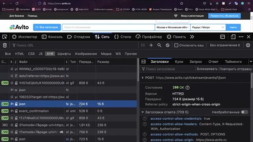This screenshot has height=142, width=253.
Task: Filter requests by JS
Action: (40, 54)
